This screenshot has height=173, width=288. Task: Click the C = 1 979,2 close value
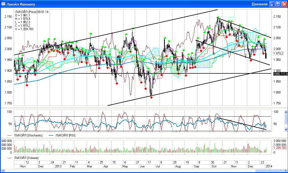(23, 26)
